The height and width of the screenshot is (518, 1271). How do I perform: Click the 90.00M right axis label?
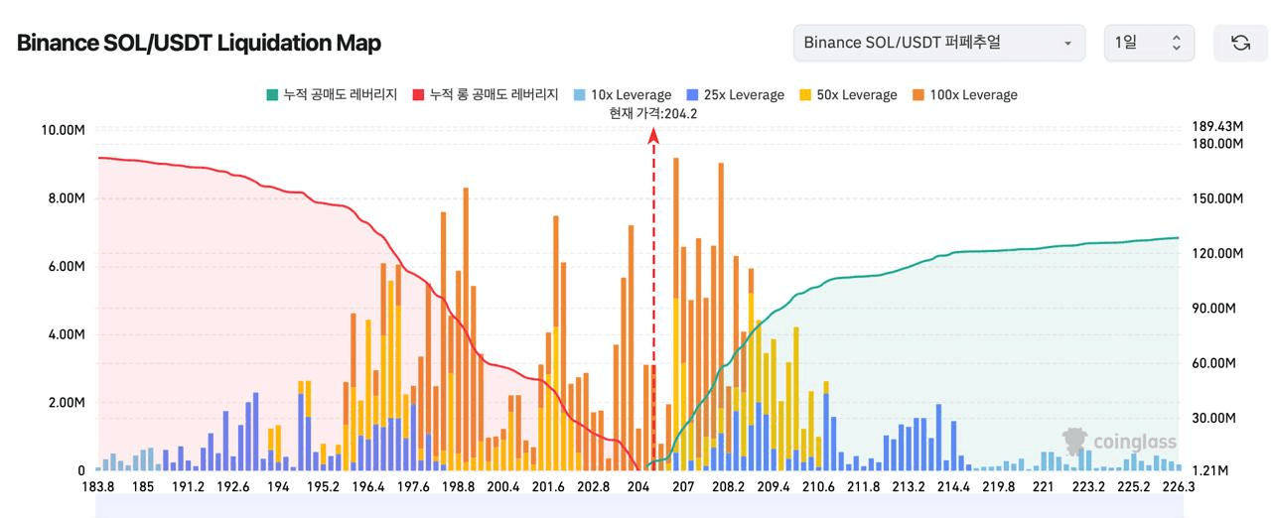pos(1212,309)
